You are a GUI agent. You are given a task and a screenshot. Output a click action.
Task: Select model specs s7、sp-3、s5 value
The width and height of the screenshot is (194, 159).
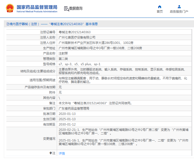coord(79,64)
